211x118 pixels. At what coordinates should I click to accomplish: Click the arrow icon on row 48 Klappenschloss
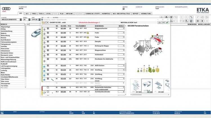click(44, 51)
